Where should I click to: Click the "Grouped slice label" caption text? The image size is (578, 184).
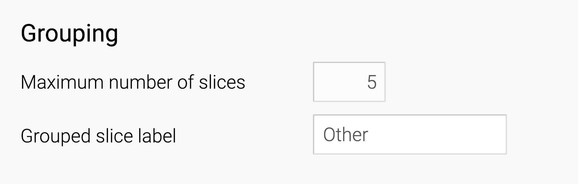pos(98,136)
